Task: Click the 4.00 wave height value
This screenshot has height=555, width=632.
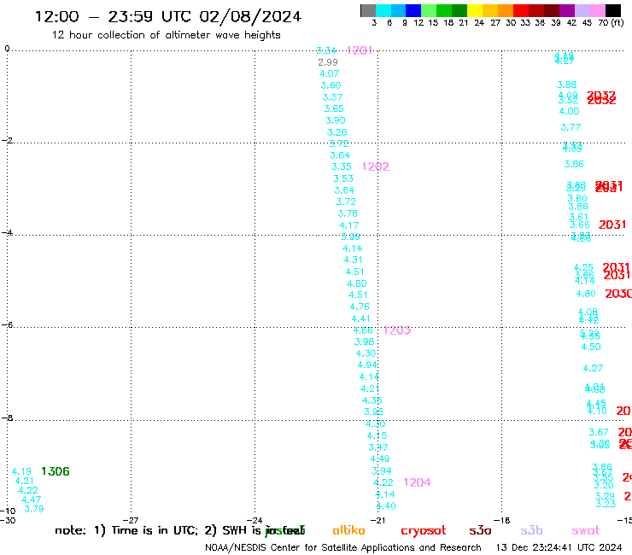Action: pyautogui.click(x=569, y=111)
